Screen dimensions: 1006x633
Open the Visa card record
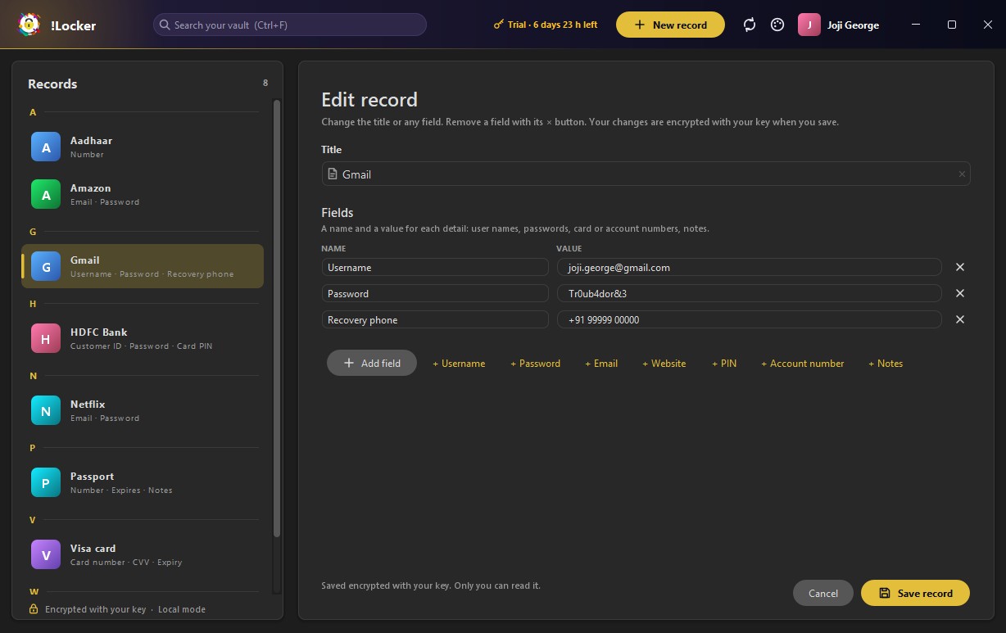(x=143, y=555)
